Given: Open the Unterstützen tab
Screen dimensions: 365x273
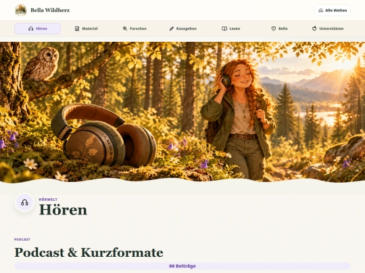Looking at the screenshot, I should tap(328, 28).
